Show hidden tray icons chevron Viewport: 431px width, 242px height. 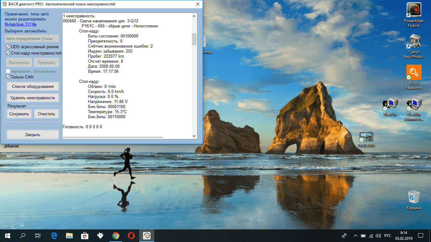[356, 236]
